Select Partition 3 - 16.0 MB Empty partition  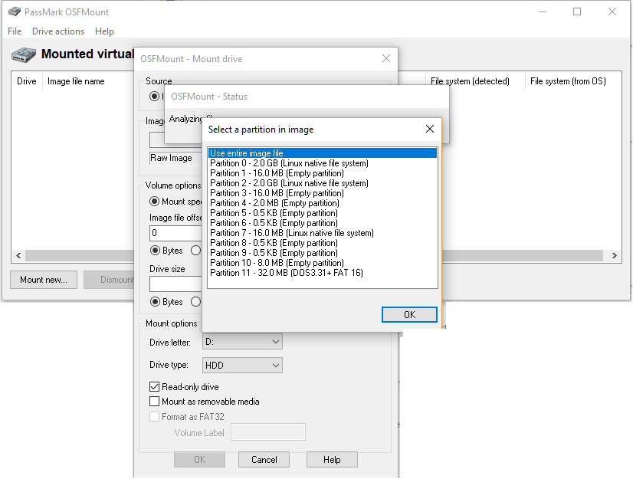[x=323, y=193]
